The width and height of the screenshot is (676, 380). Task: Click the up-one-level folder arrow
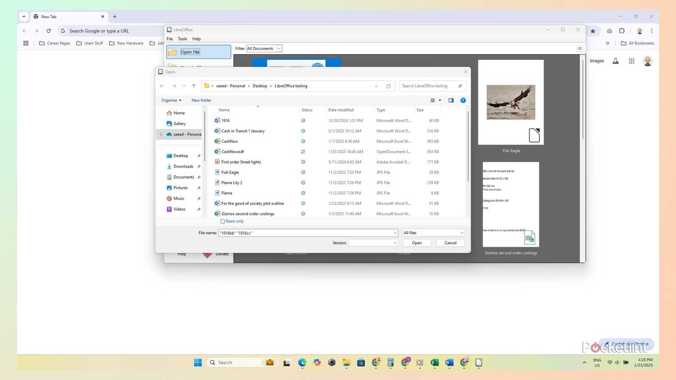point(193,86)
